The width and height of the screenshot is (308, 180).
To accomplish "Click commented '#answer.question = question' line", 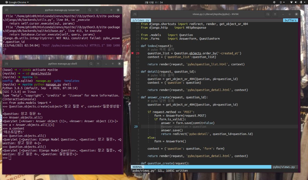I will tap(184, 127).
